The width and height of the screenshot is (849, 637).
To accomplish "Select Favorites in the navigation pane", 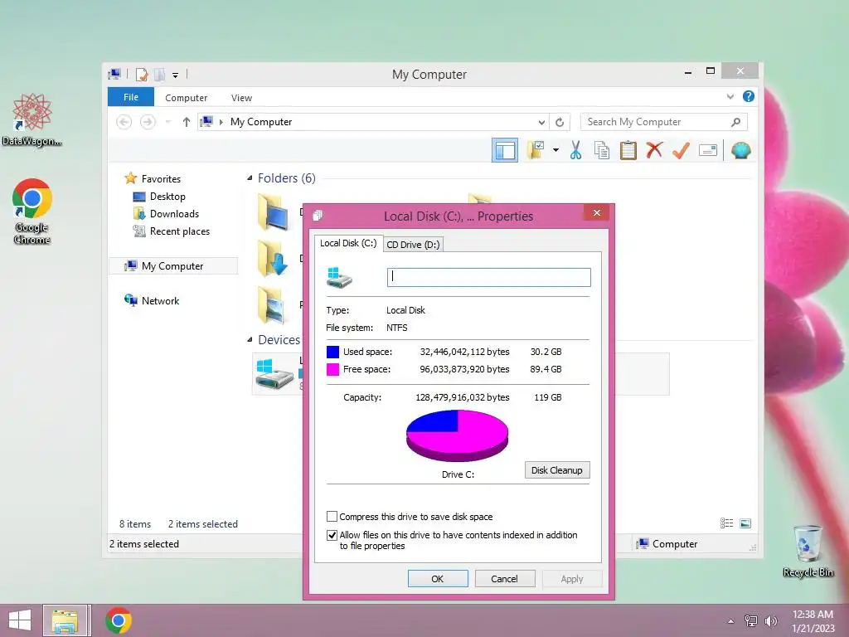I will (161, 179).
